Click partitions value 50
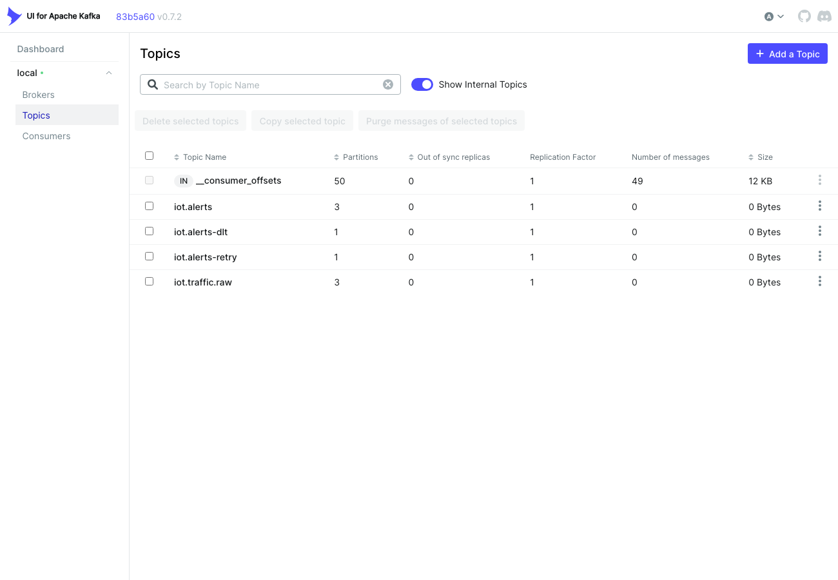The image size is (838, 580). (340, 181)
